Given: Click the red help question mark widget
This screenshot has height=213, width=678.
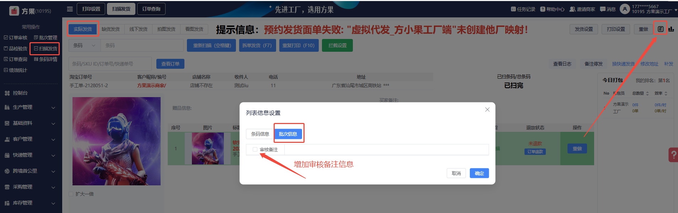Looking at the screenshot, I should pos(673,155).
